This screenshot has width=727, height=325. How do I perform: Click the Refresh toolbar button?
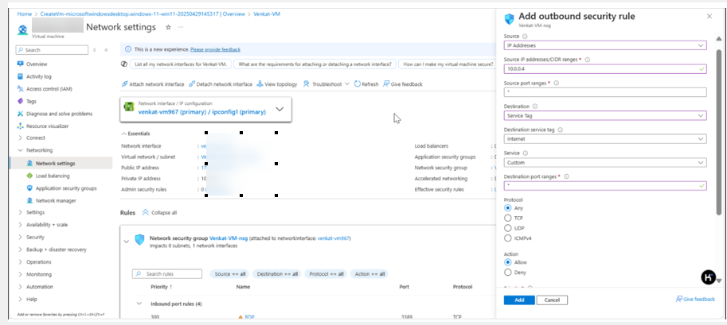[x=366, y=84]
